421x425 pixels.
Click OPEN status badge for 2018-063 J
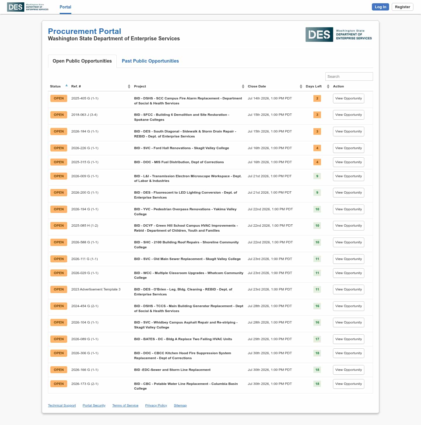click(59, 115)
